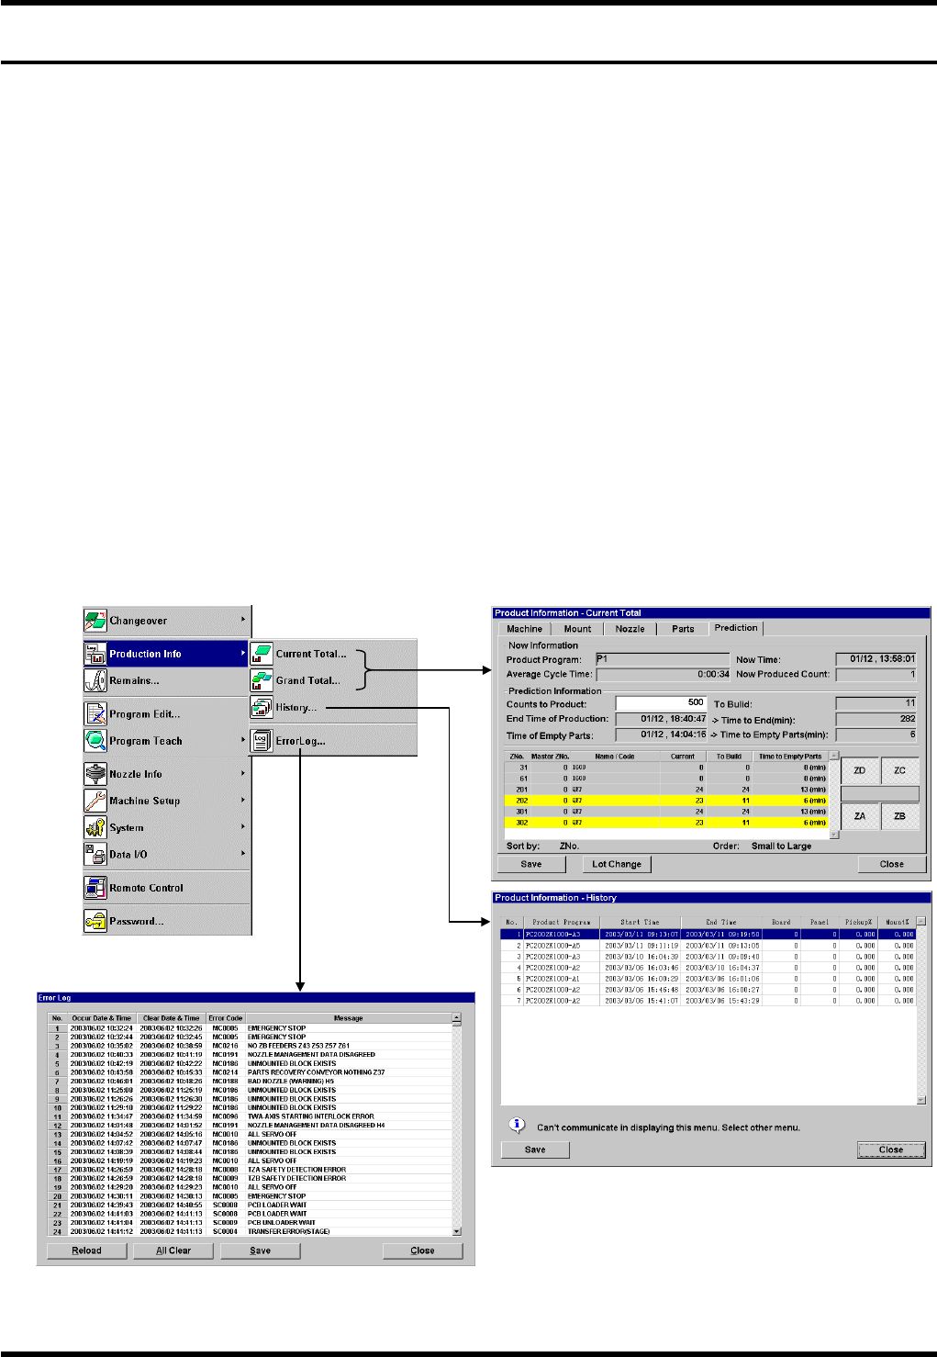This screenshot has width=937, height=1357.
Task: Switch to the Machine tab
Action: [524, 629]
